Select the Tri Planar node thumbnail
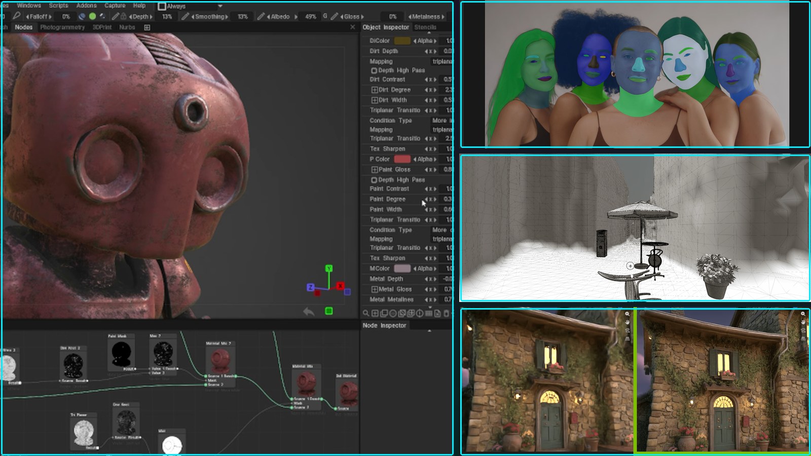Image resolution: width=811 pixels, height=456 pixels. coord(83,433)
